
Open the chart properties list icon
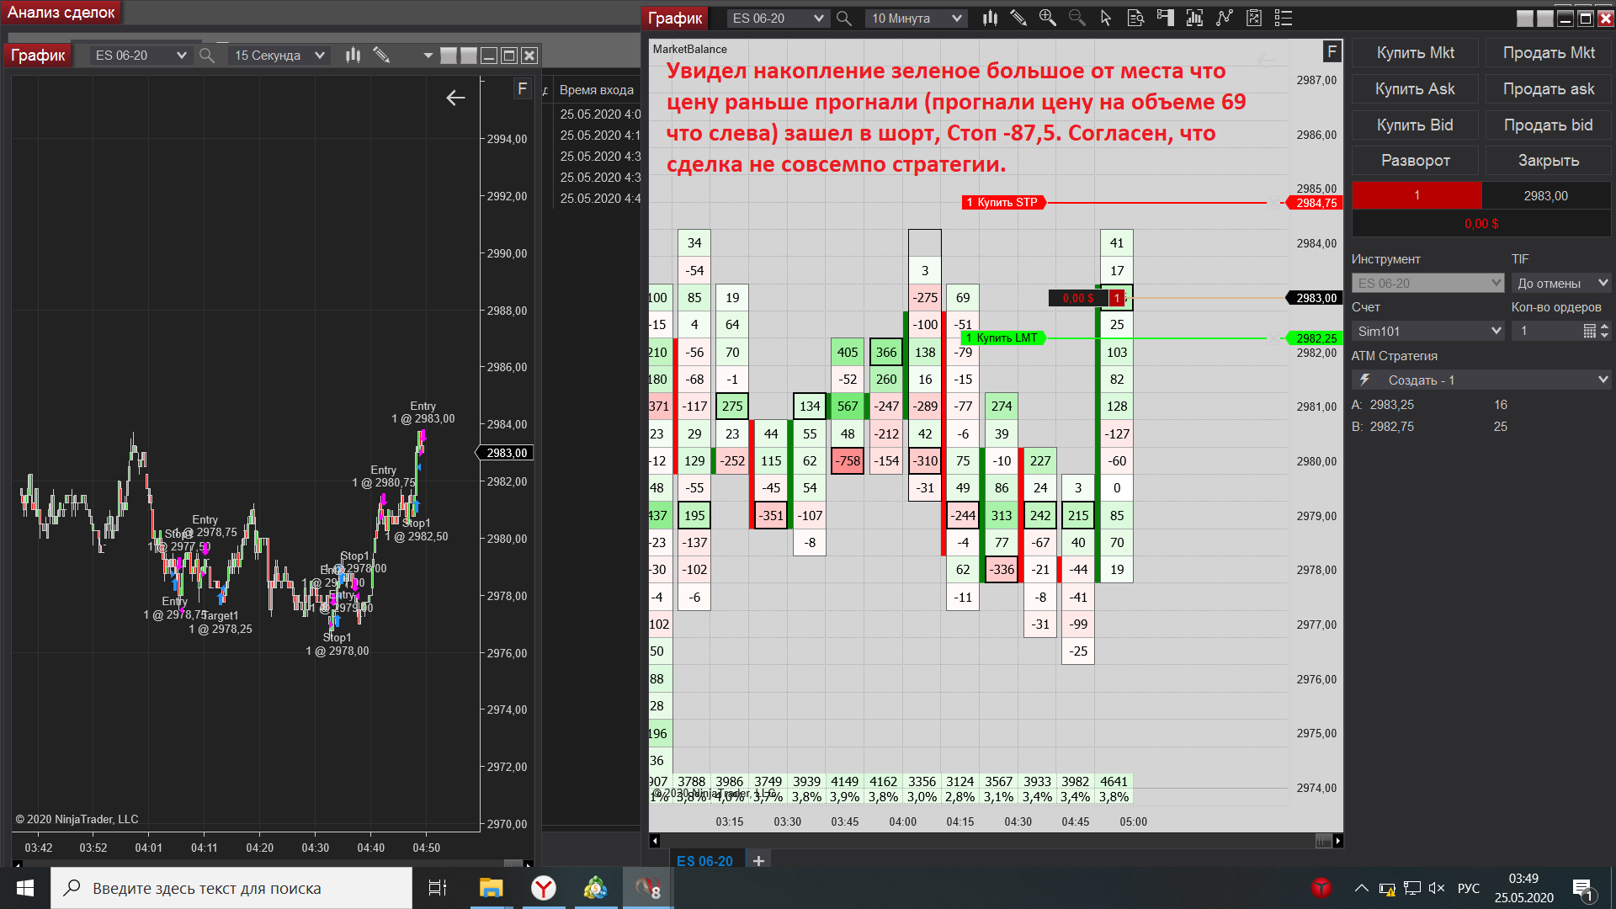(x=1284, y=18)
